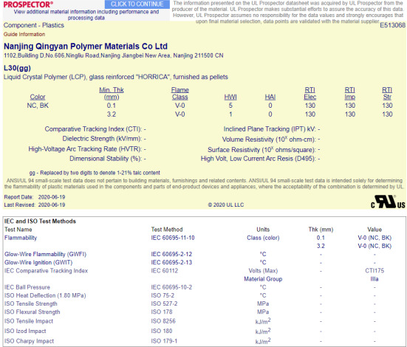
Task: Open the Guide Information link
Action: [24, 34]
